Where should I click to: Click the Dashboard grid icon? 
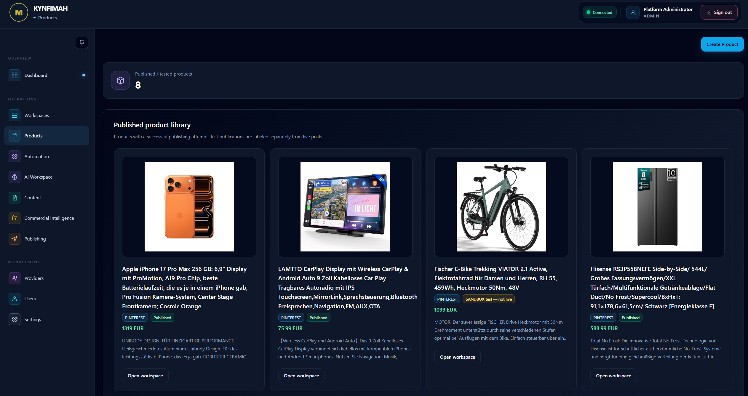pyautogui.click(x=15, y=75)
